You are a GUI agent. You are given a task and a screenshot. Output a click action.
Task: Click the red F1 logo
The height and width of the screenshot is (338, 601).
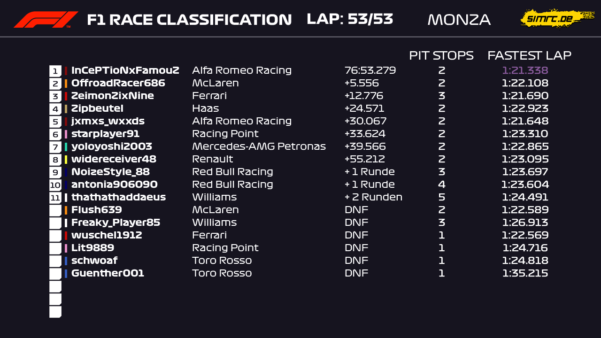pyautogui.click(x=46, y=20)
